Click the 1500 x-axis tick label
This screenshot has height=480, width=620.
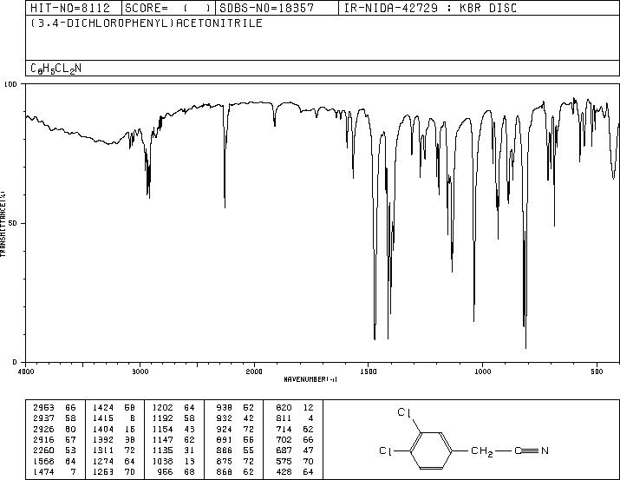pyautogui.click(x=369, y=372)
